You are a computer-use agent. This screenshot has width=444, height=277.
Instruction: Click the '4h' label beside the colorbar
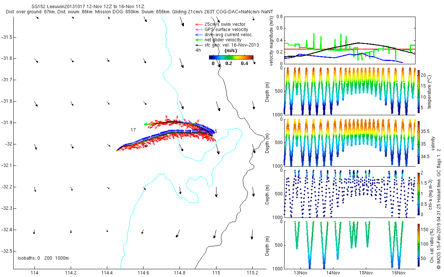pyautogui.click(x=198, y=50)
